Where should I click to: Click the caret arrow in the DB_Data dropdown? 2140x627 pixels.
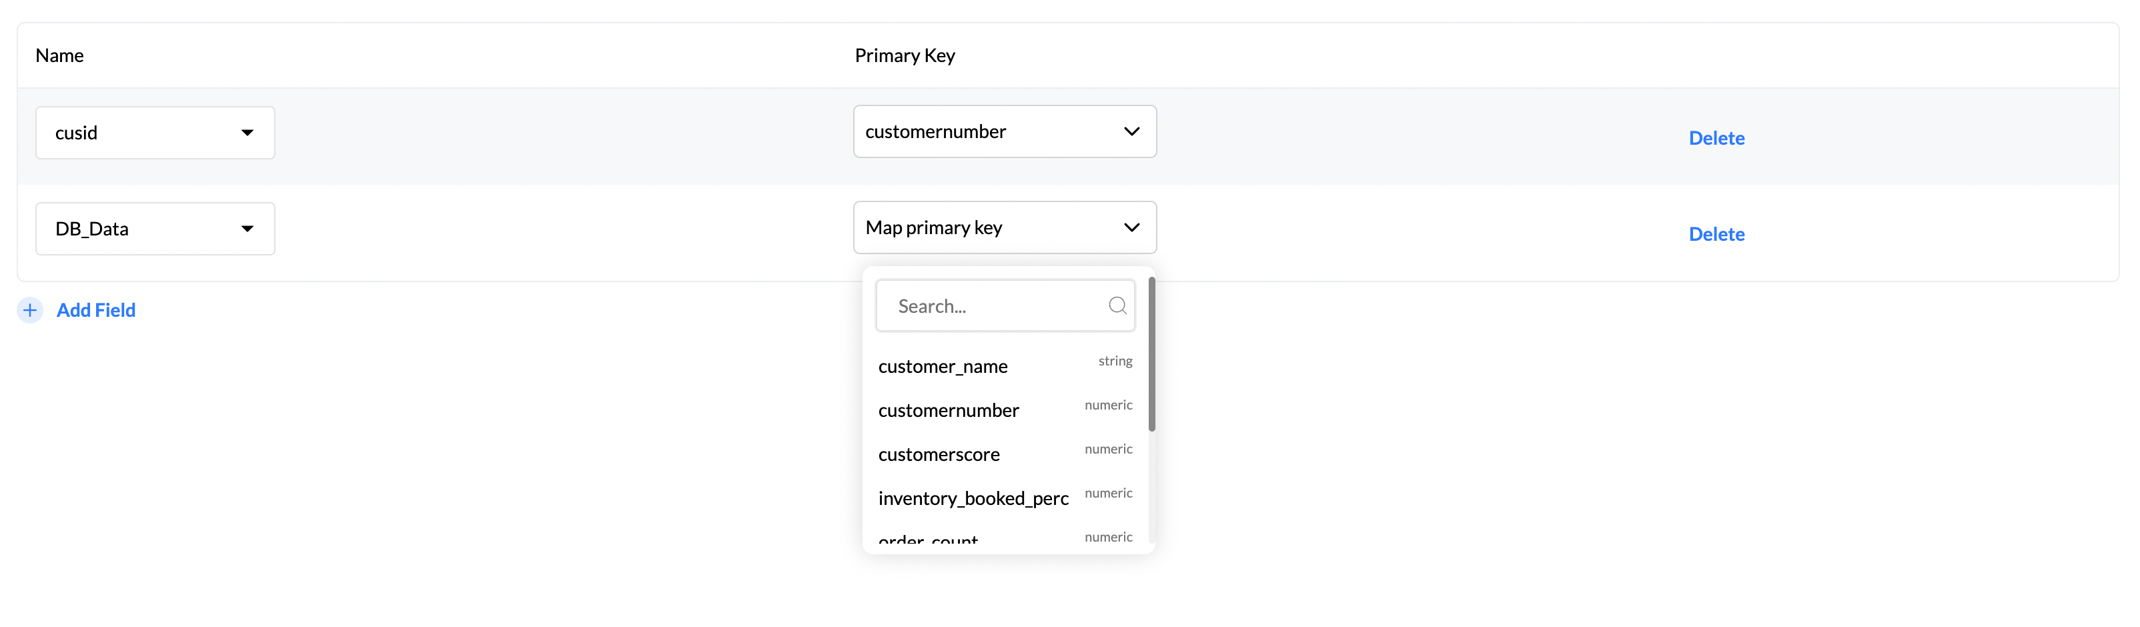pos(247,229)
